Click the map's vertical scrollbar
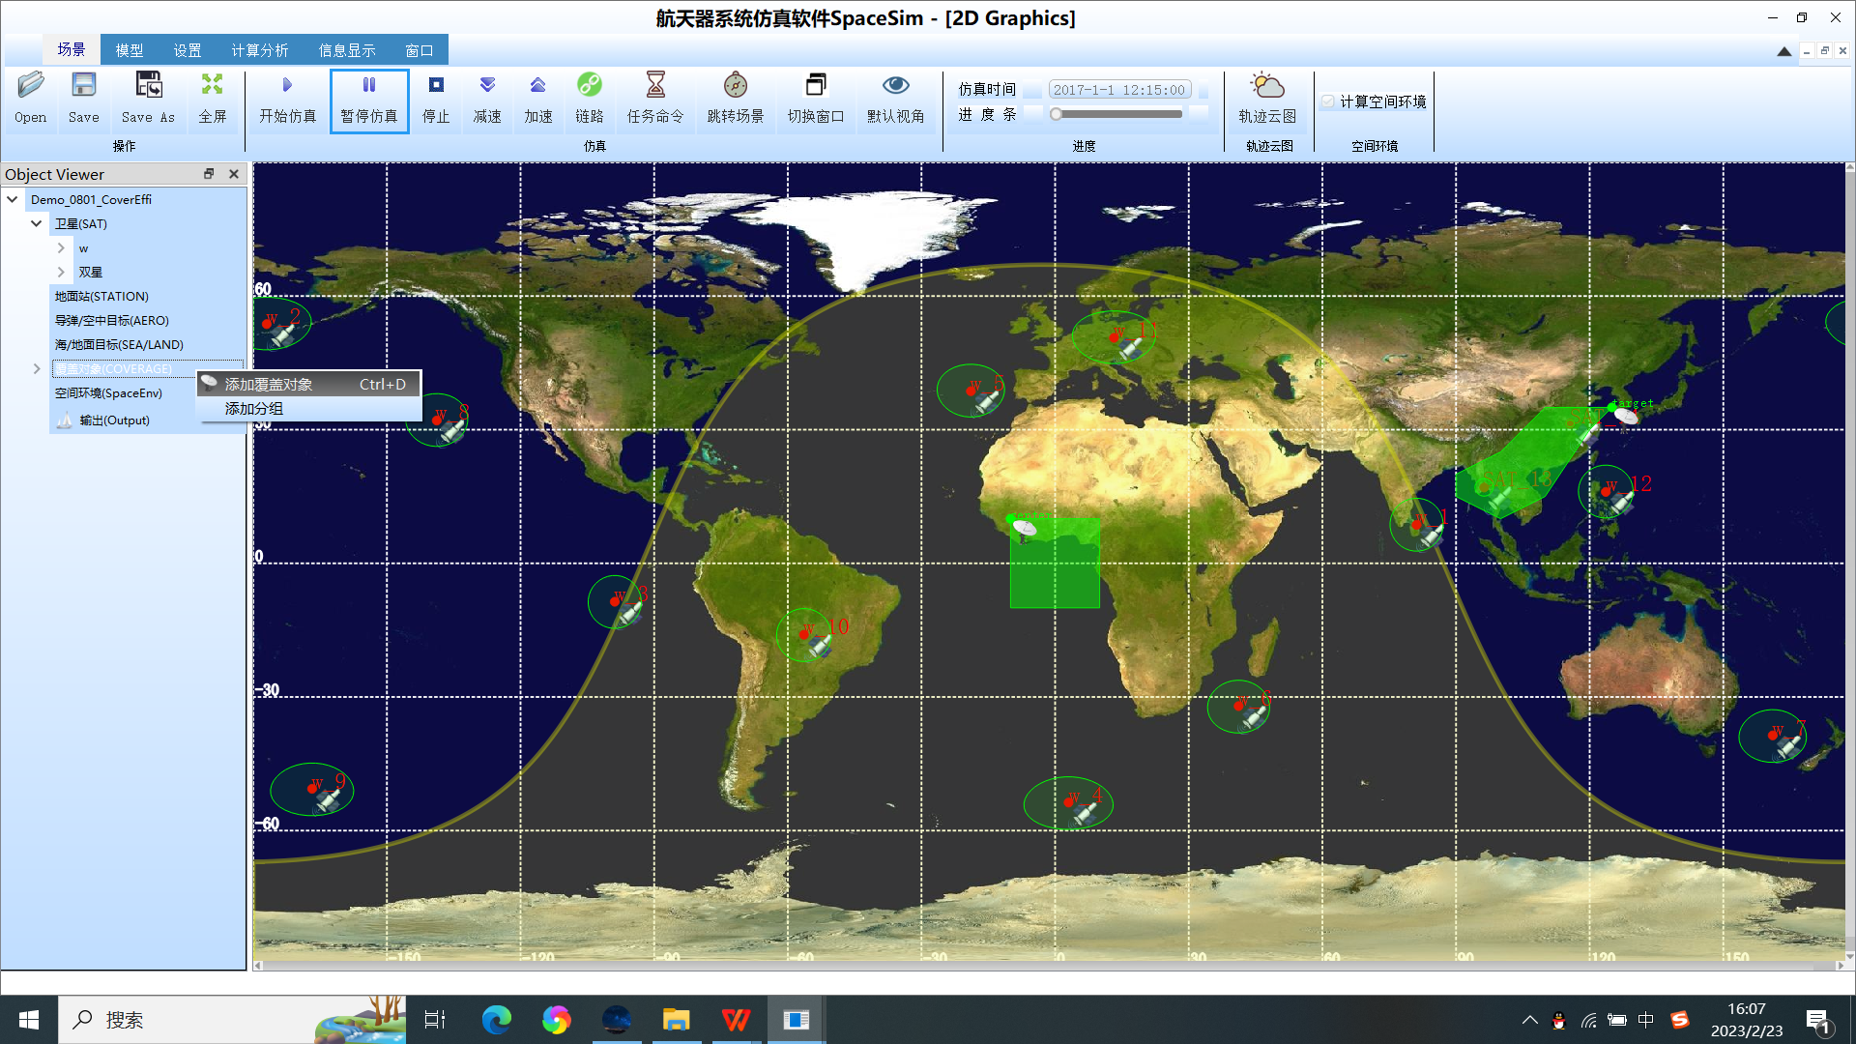Image resolution: width=1856 pixels, height=1044 pixels. pyautogui.click(x=1850, y=561)
